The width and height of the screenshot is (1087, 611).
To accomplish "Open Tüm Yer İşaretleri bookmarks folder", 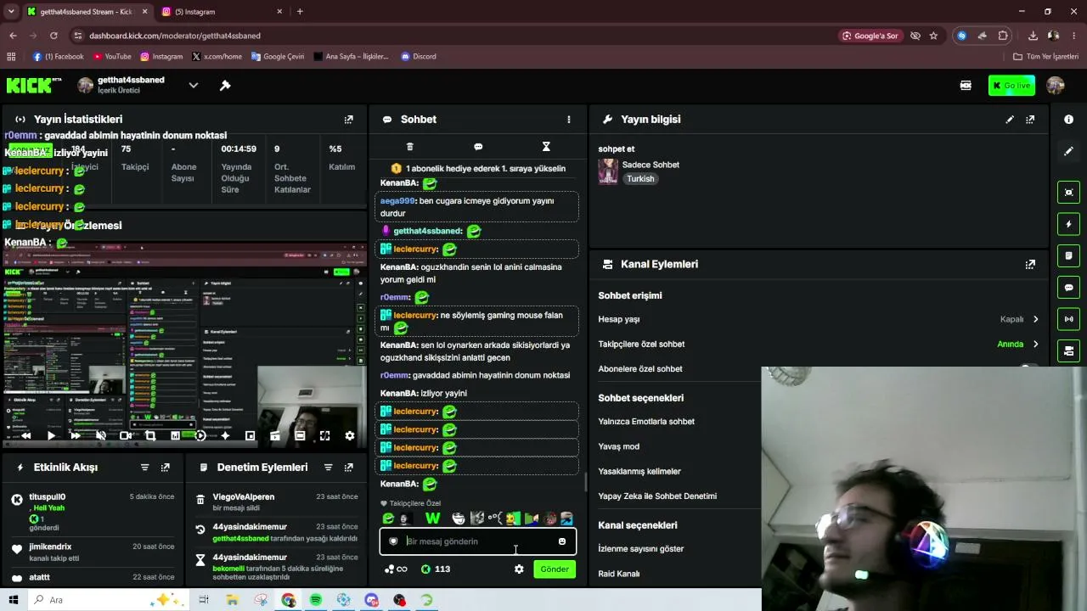I will coord(1046,57).
